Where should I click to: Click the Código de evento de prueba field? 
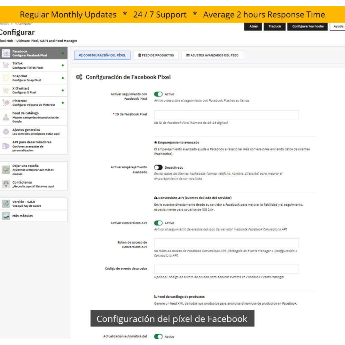click(x=226, y=269)
